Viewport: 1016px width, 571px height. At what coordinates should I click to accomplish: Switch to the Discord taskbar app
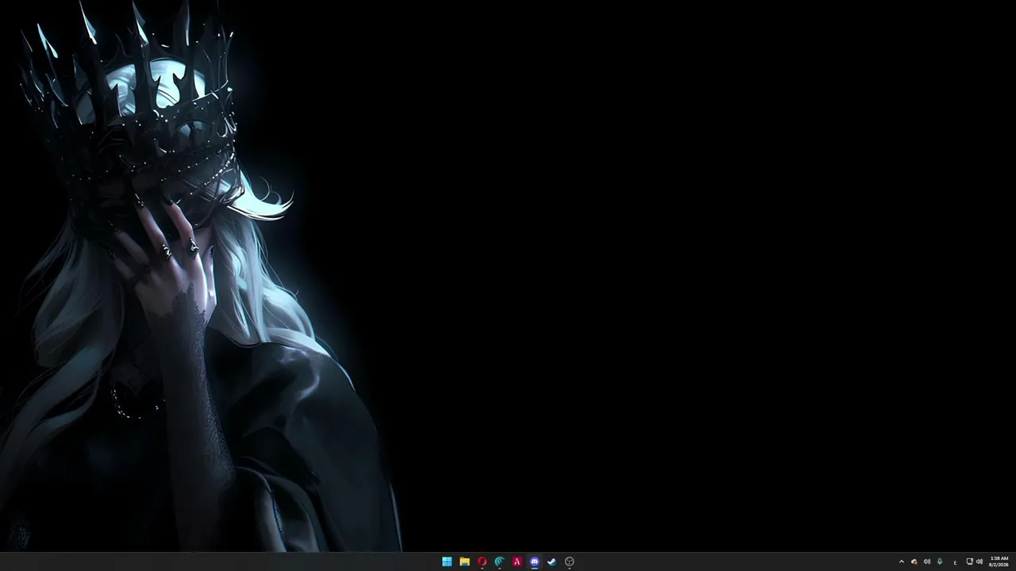tap(534, 561)
